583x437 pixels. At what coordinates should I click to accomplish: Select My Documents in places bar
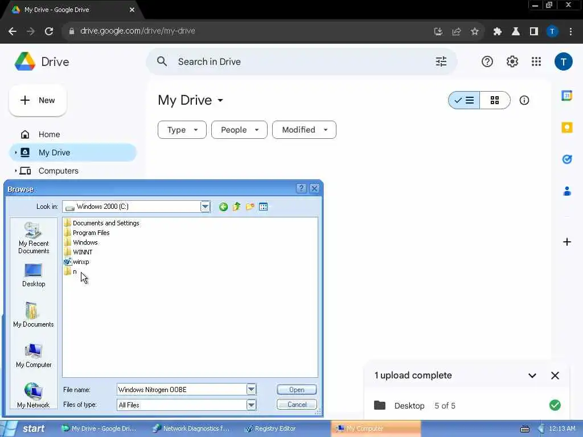(x=34, y=315)
